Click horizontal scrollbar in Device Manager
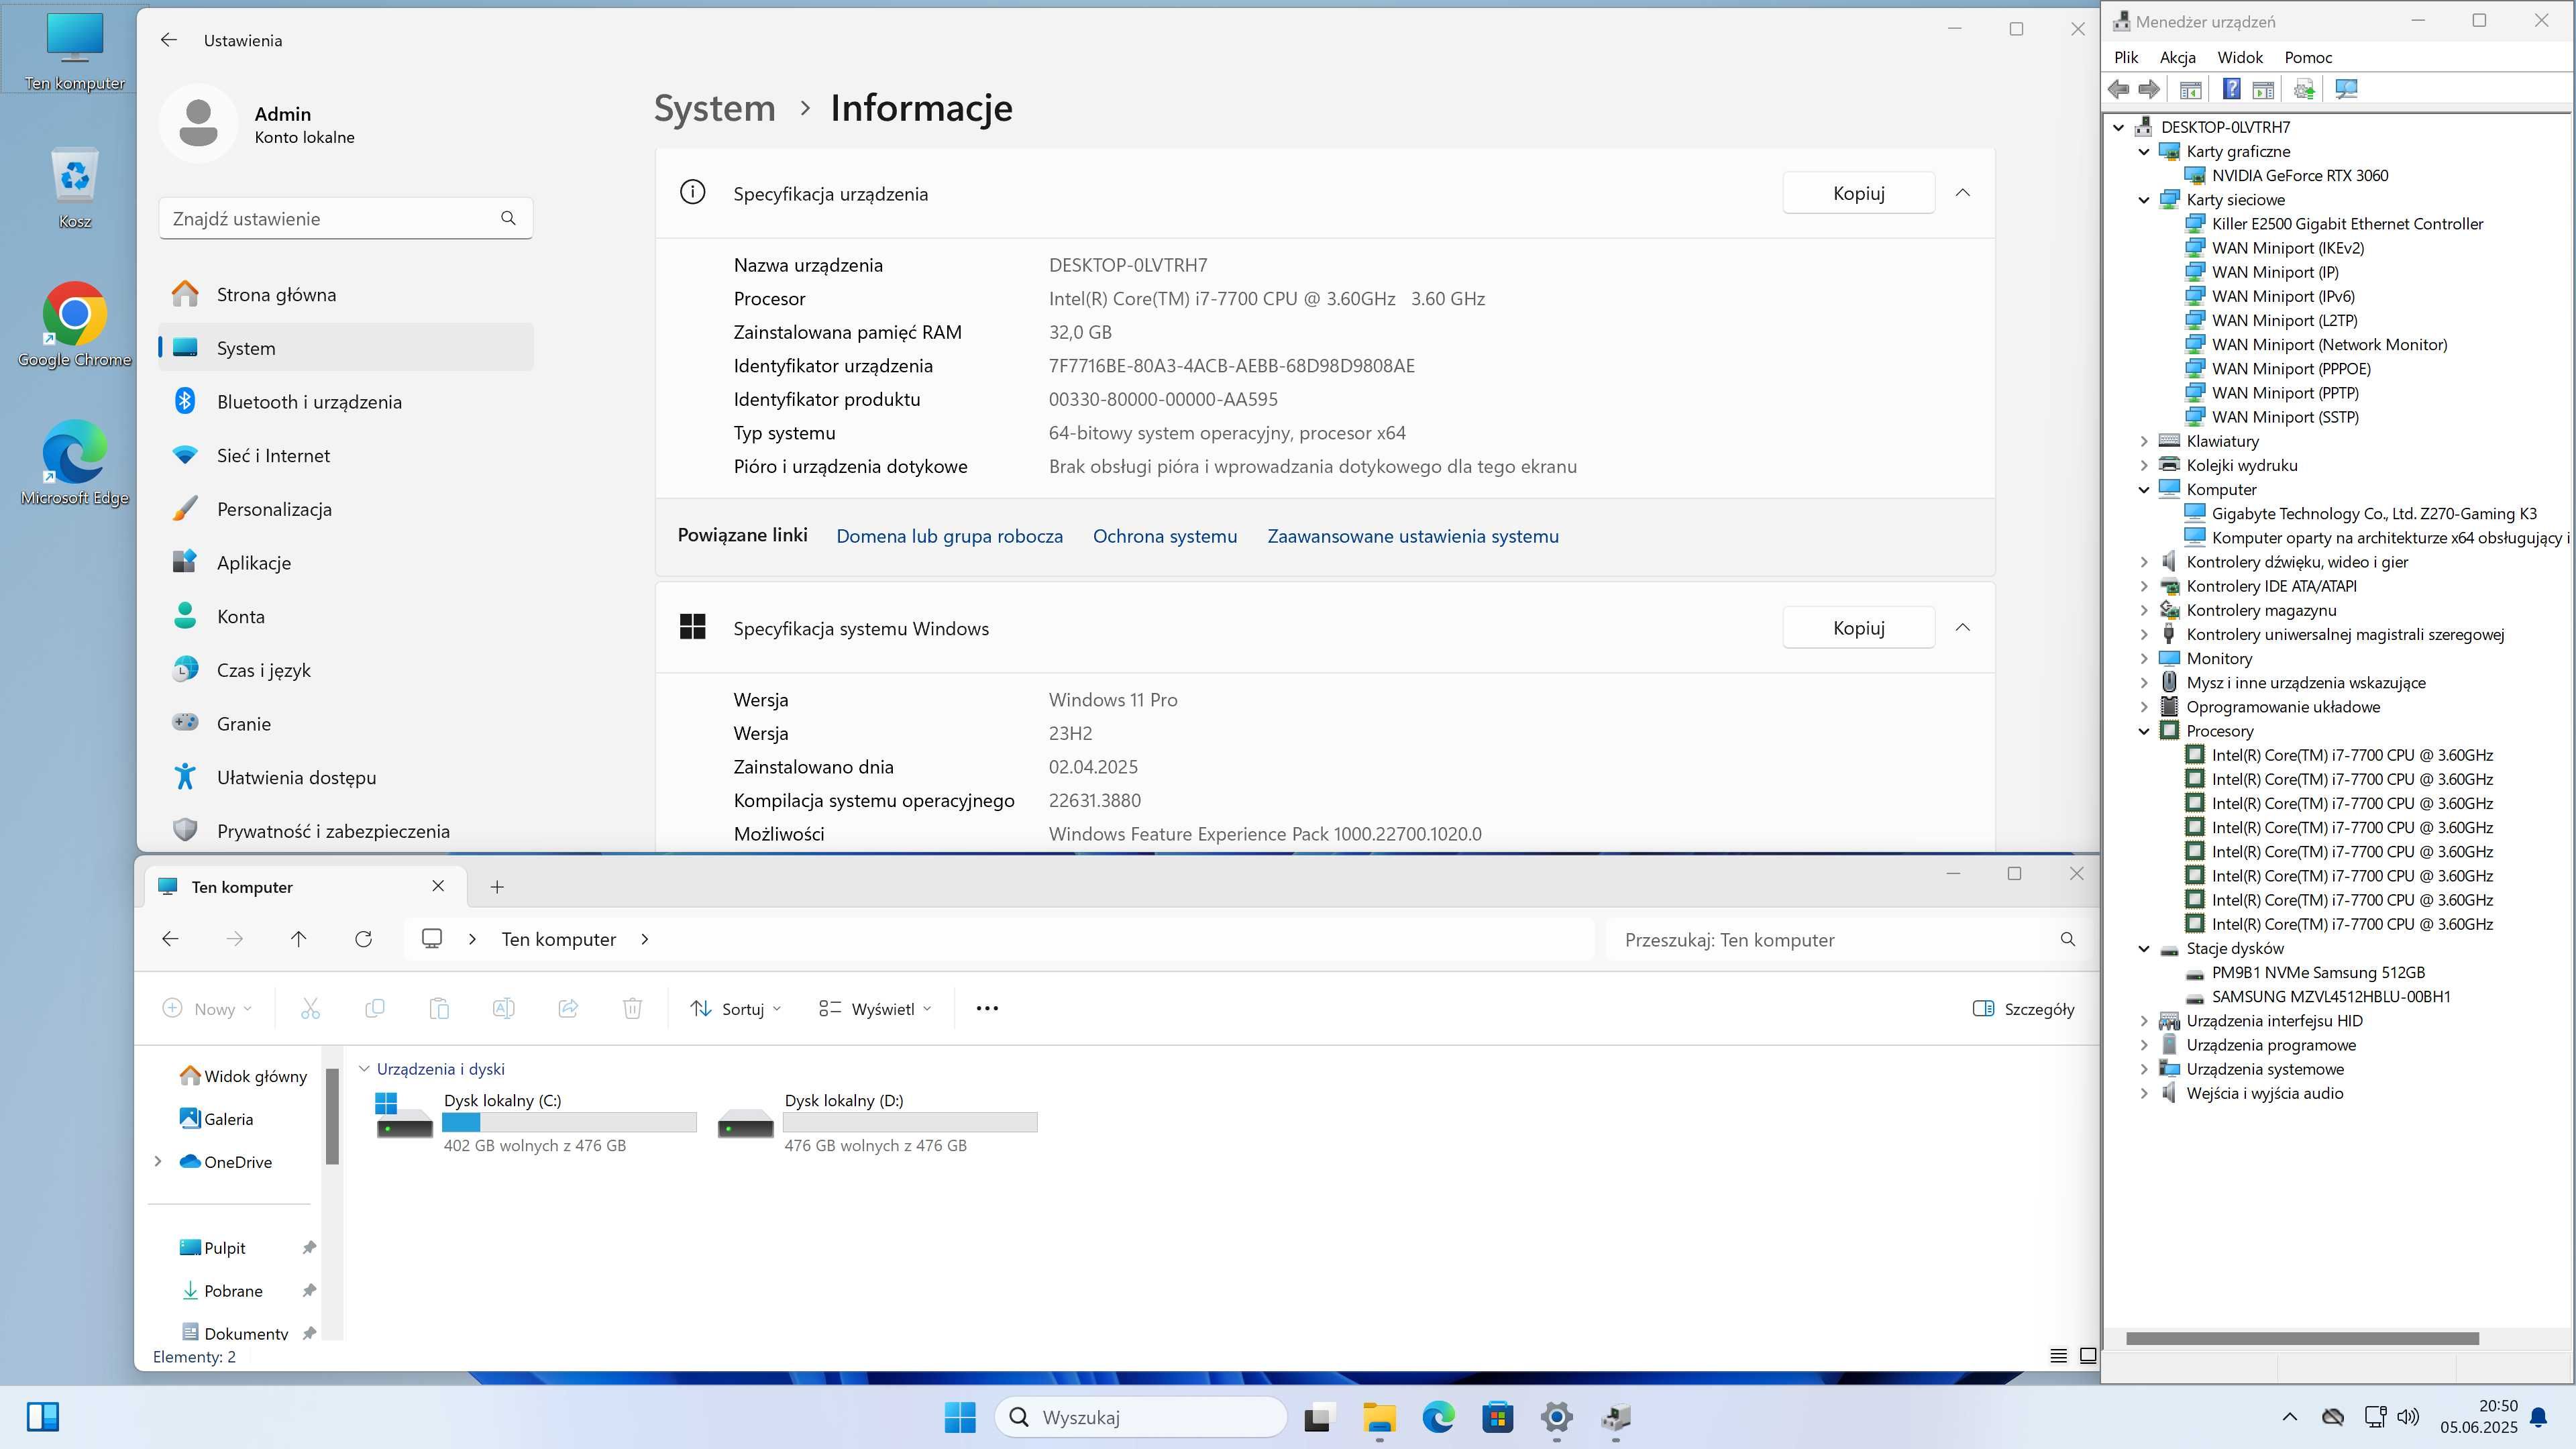2576x1449 pixels. click(x=2302, y=1339)
